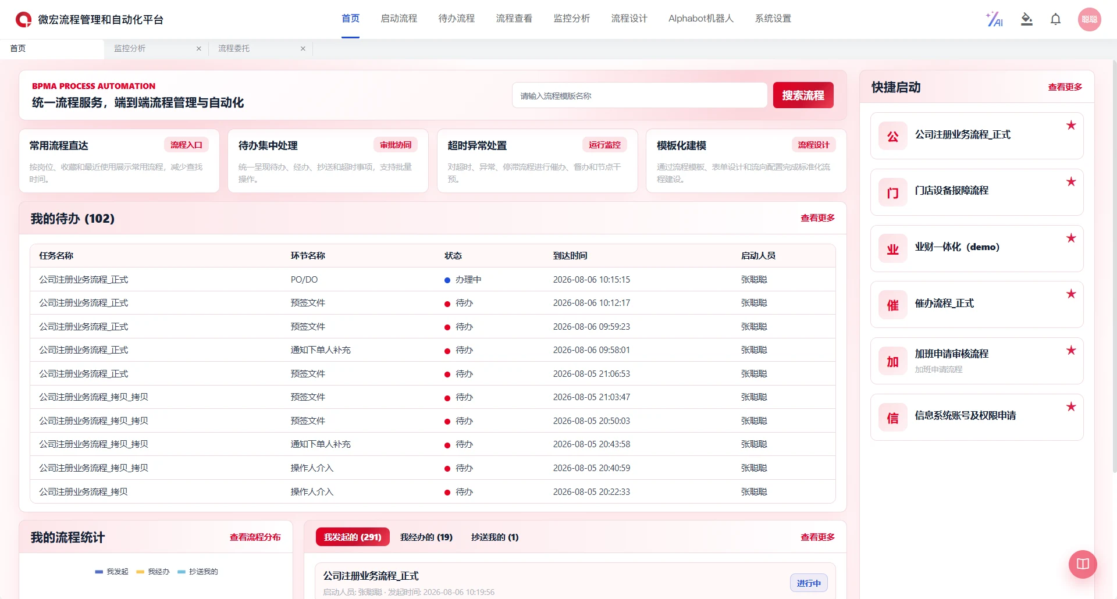The image size is (1117, 599).
Task: Toggle star on 业财一体化 (demo)
Action: pyautogui.click(x=1071, y=238)
